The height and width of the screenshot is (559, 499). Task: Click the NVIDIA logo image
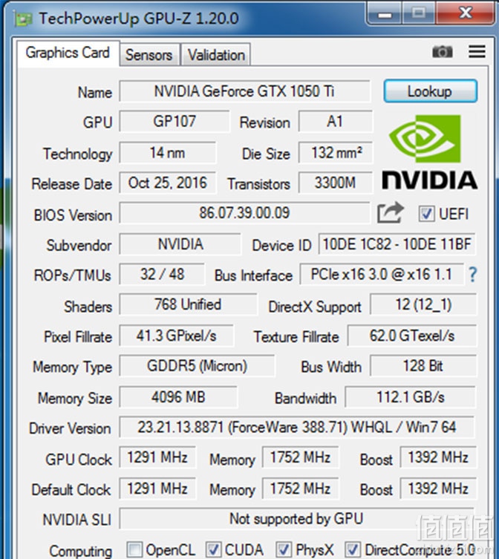[429, 151]
